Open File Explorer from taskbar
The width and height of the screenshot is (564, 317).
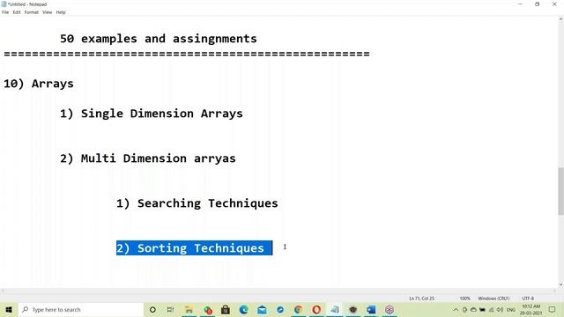[189, 309]
